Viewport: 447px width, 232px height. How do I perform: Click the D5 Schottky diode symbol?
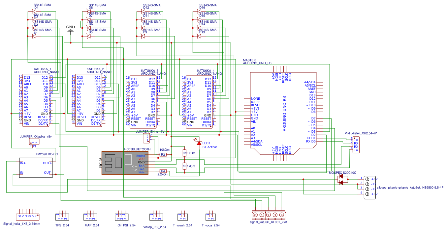(89, 36)
